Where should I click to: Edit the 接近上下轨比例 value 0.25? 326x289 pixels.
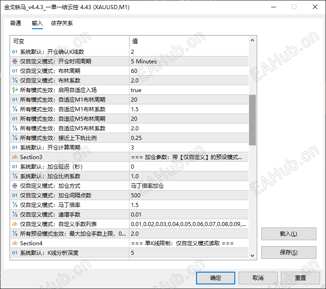189,138
